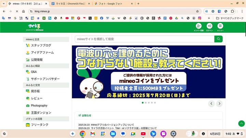This screenshot has height=138, width=246.
Task: Click the マイネ王 logo in header
Action: click(35, 27)
